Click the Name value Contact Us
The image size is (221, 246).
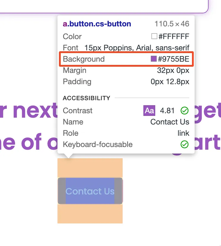169,122
